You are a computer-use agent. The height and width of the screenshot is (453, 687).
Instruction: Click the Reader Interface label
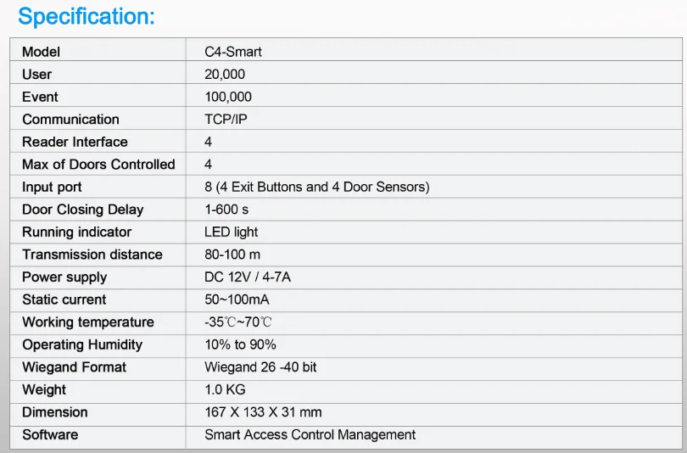(x=75, y=142)
